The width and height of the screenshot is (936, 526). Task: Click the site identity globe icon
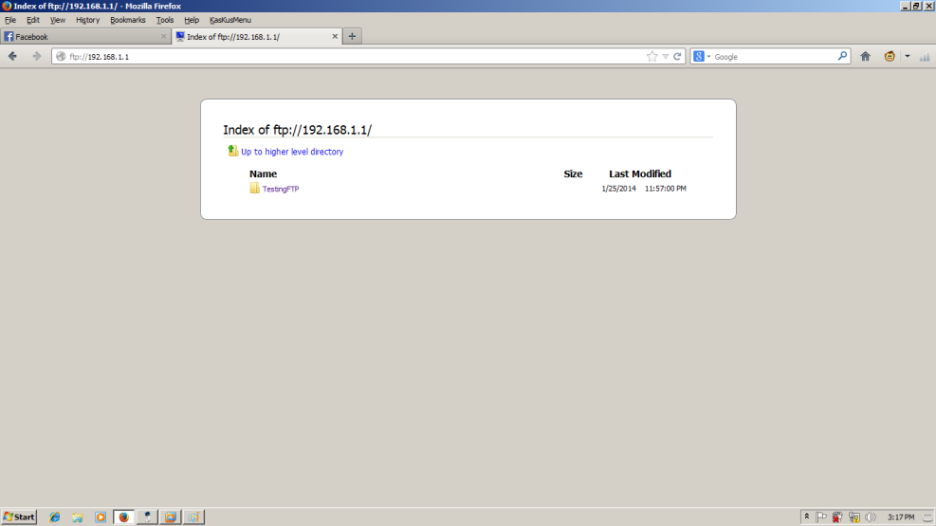[x=61, y=57]
